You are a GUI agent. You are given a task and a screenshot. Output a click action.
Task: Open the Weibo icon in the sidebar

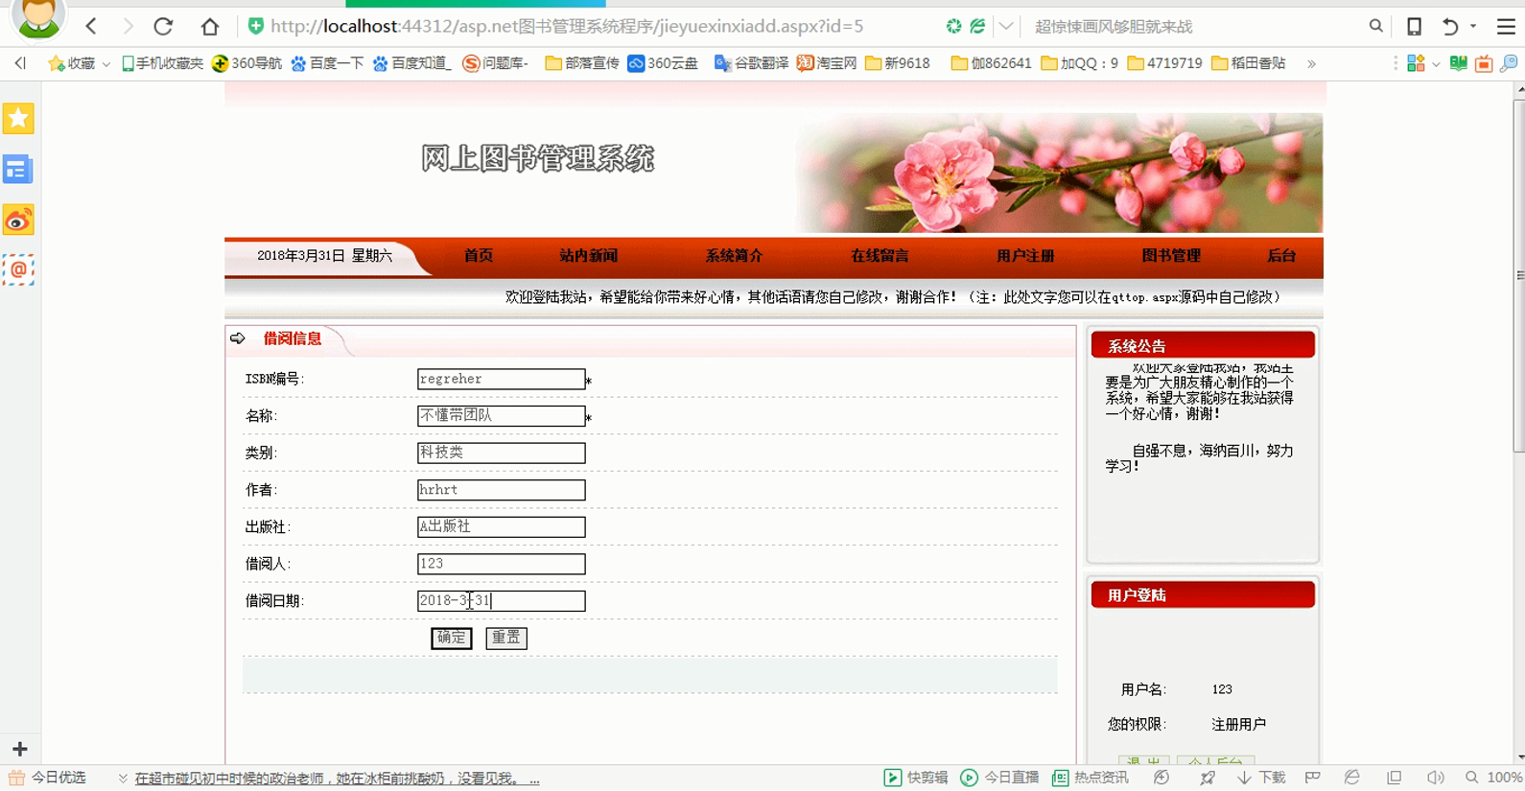pos(18,221)
